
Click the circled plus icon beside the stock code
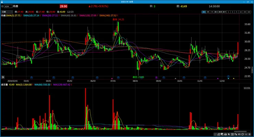tap(2, 6)
